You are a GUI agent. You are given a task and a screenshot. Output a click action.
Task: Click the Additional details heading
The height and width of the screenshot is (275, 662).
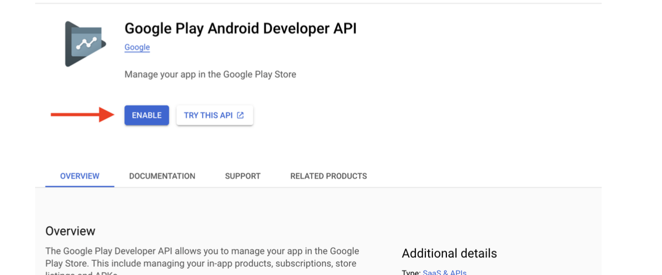[x=449, y=253]
